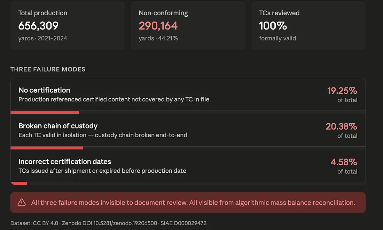Select the Incorrect certification dates row
Screen dimensions: 383x230
coord(188,166)
